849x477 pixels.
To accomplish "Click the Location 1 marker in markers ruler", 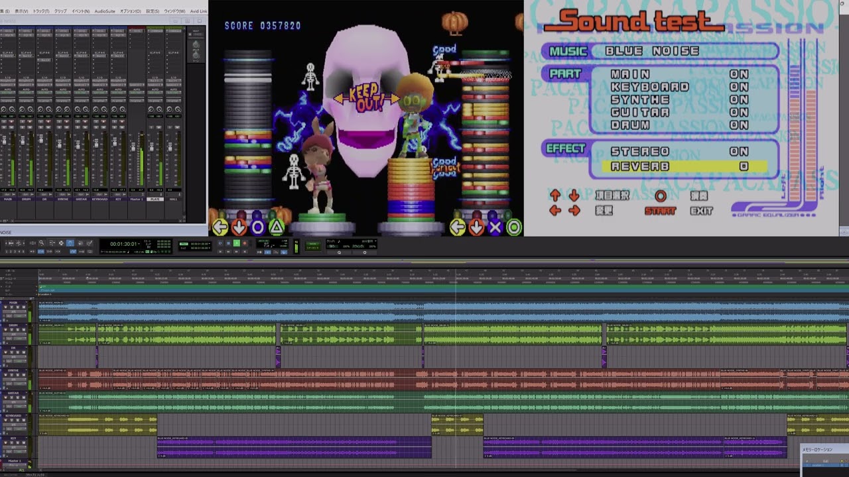I will (46, 293).
